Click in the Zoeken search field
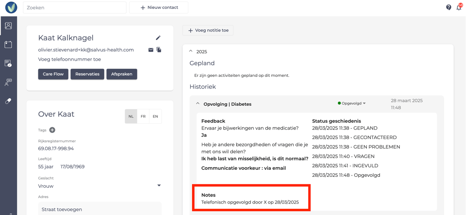This screenshot has height=215, width=466. point(75,7)
